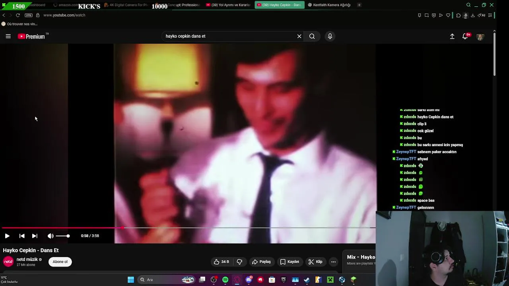Switch to the Yol Ayrımı ve Kararlar tab

(x=228, y=5)
